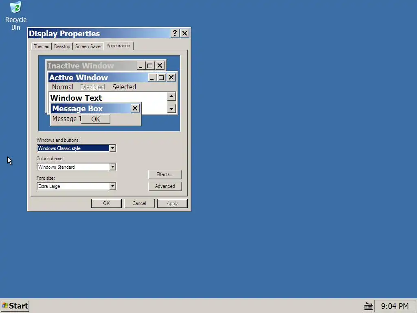Click the Active Window preview close icon

tap(171, 77)
